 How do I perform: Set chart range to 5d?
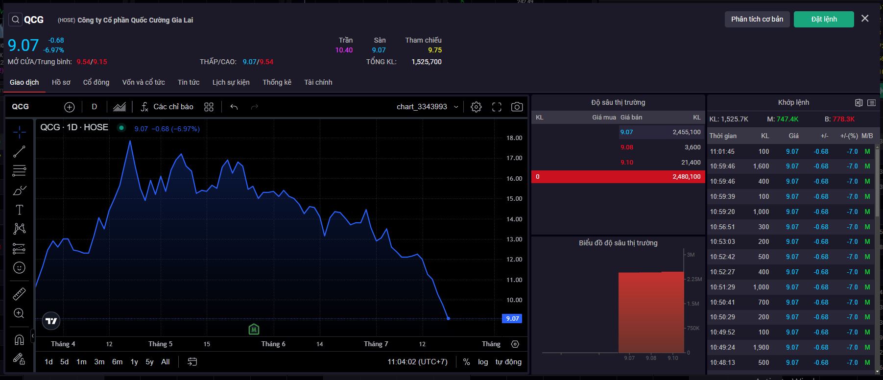pos(65,362)
